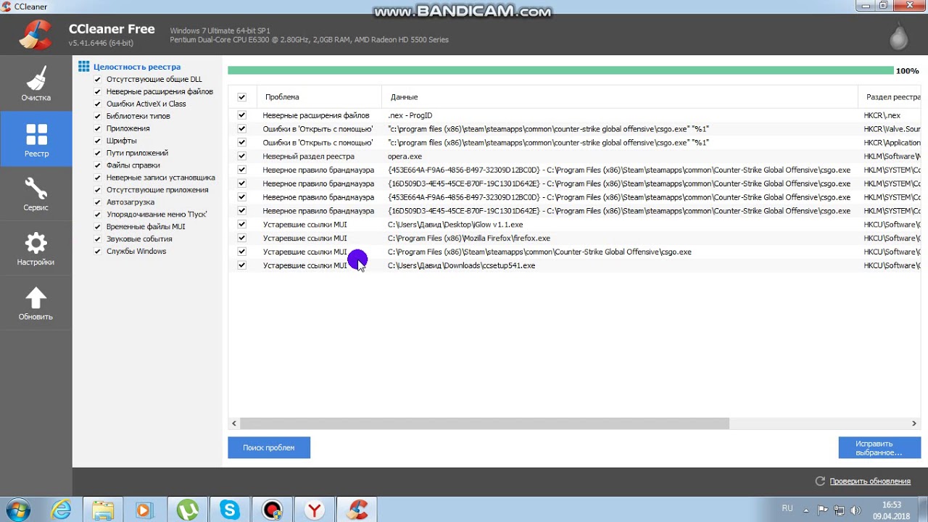Uncheck the firefox.exe row checkbox
Viewport: 928px width, 522px height.
coord(242,238)
